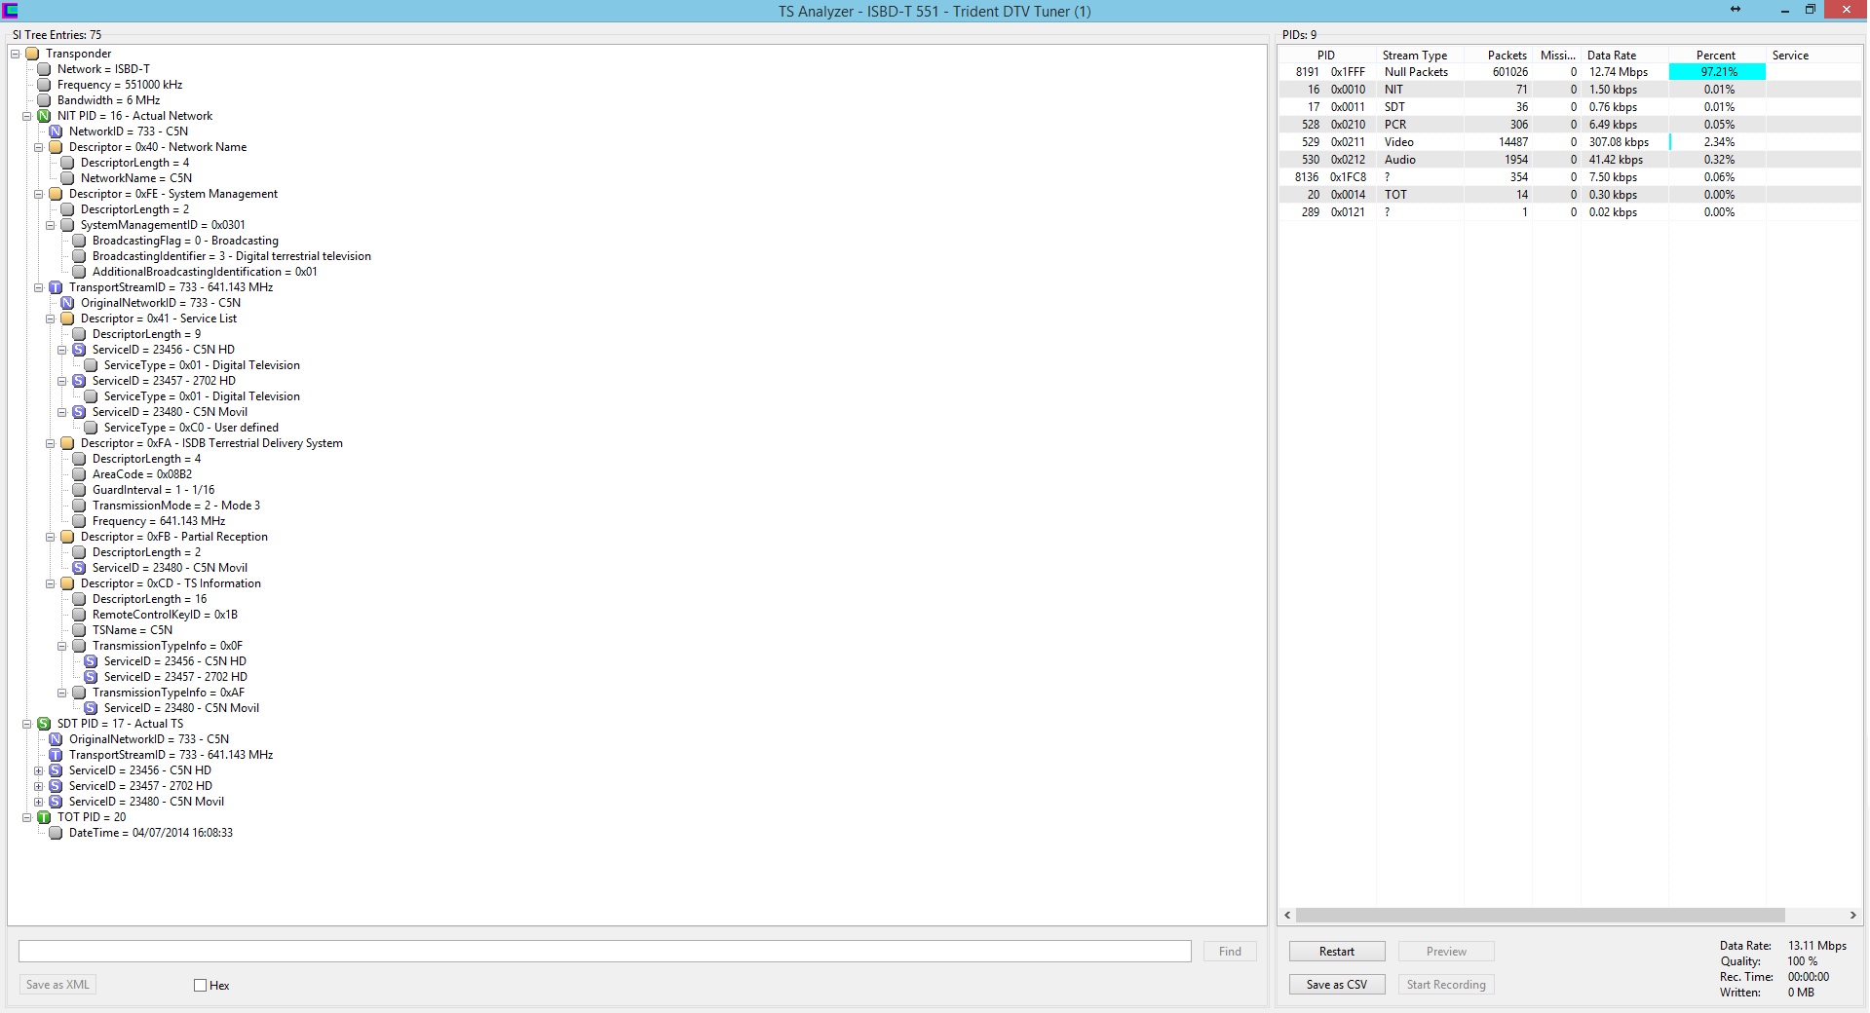Screen dimensions: 1870x1013
Task: Toggle the Hex checkbox
Action: point(201,985)
